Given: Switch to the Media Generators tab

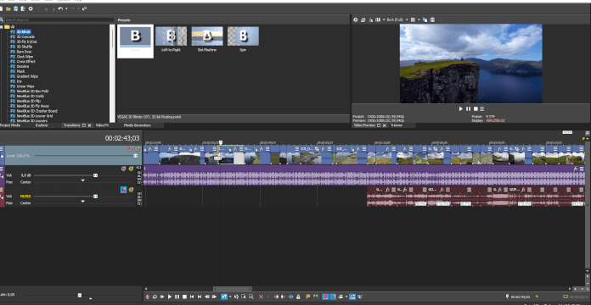Looking at the screenshot, I should 138,125.
